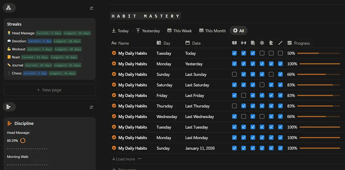Image resolution: width=345 pixels, height=170 pixels.
Task: Click the Head Massage progress ring icon
Action: 23,141
